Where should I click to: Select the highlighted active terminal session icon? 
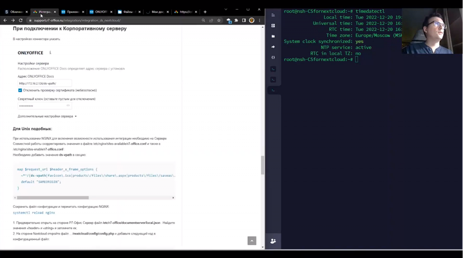(273, 90)
